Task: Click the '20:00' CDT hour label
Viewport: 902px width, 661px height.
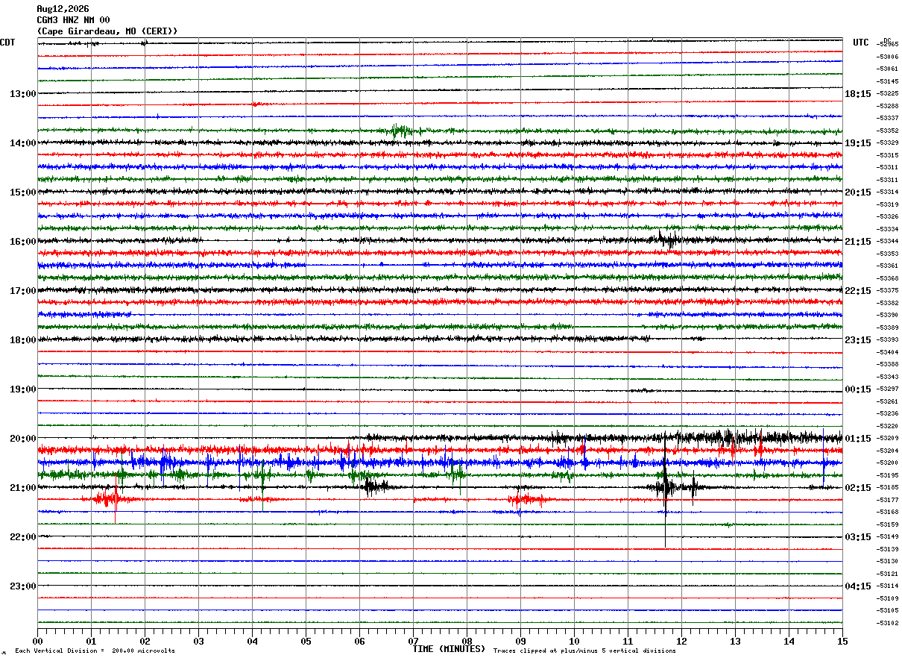Action: pos(22,439)
